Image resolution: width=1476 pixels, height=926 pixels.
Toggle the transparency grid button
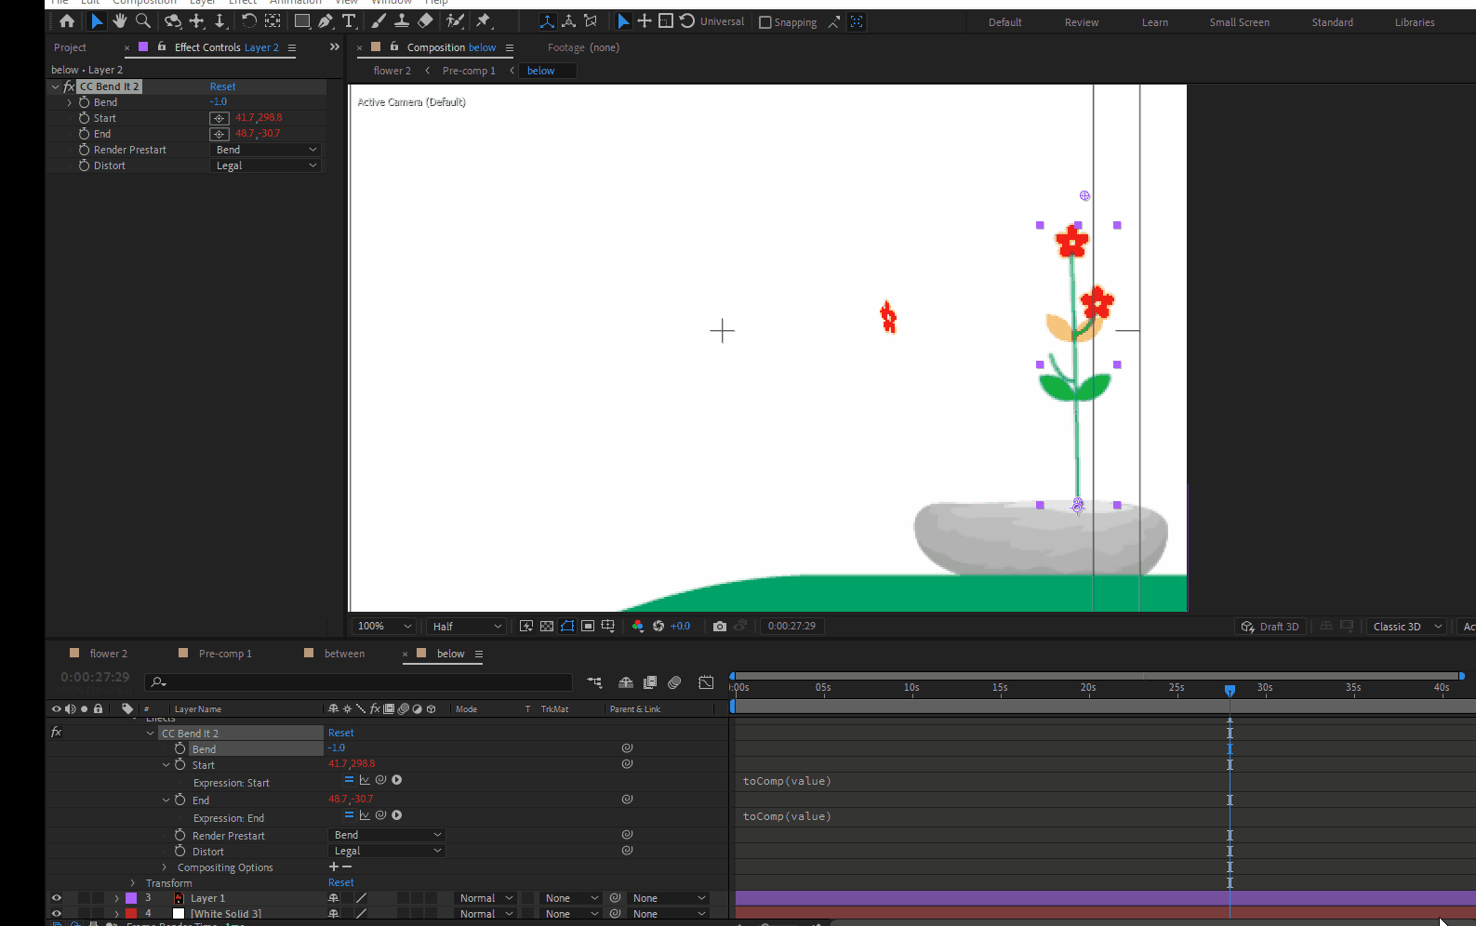pos(547,627)
